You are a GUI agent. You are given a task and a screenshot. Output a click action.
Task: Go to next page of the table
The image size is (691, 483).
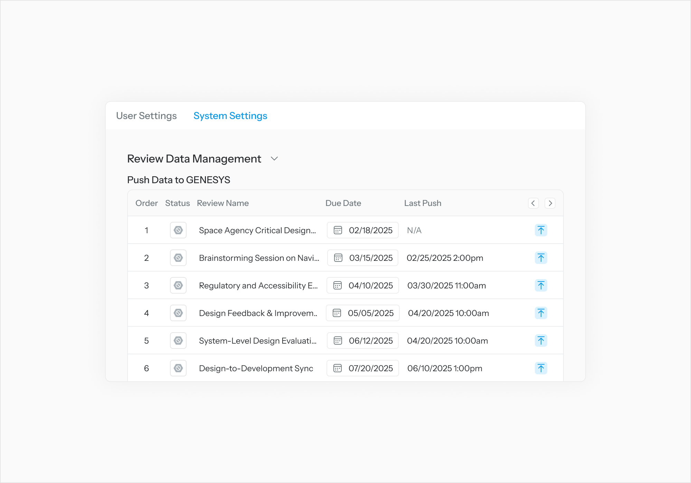[x=550, y=203]
